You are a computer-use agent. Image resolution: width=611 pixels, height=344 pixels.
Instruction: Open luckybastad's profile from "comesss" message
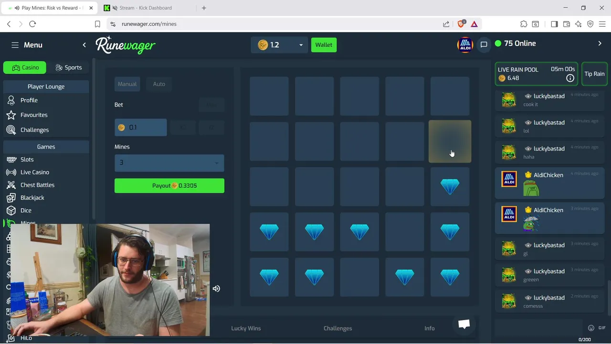coord(549,298)
